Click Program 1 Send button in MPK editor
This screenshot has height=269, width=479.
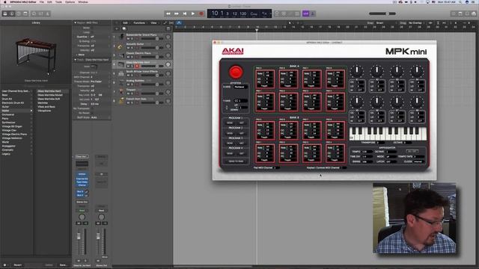coord(230,123)
